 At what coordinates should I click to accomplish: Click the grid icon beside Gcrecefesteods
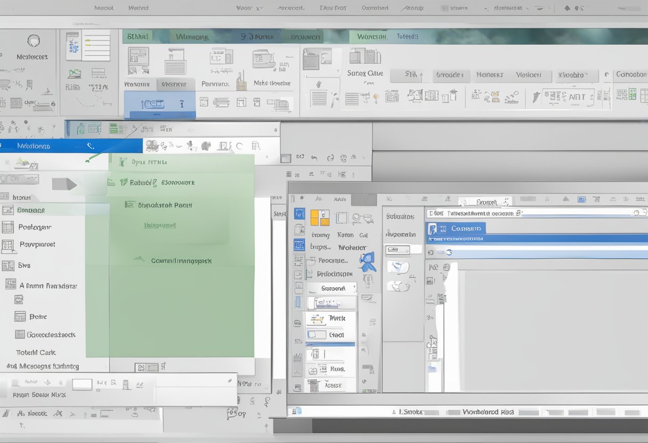pos(20,334)
